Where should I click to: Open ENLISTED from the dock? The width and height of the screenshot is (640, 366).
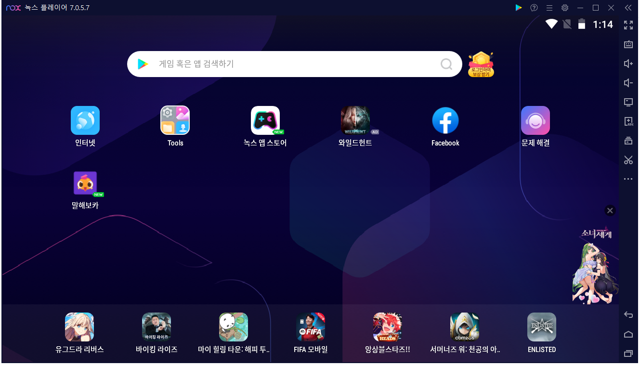(x=542, y=327)
